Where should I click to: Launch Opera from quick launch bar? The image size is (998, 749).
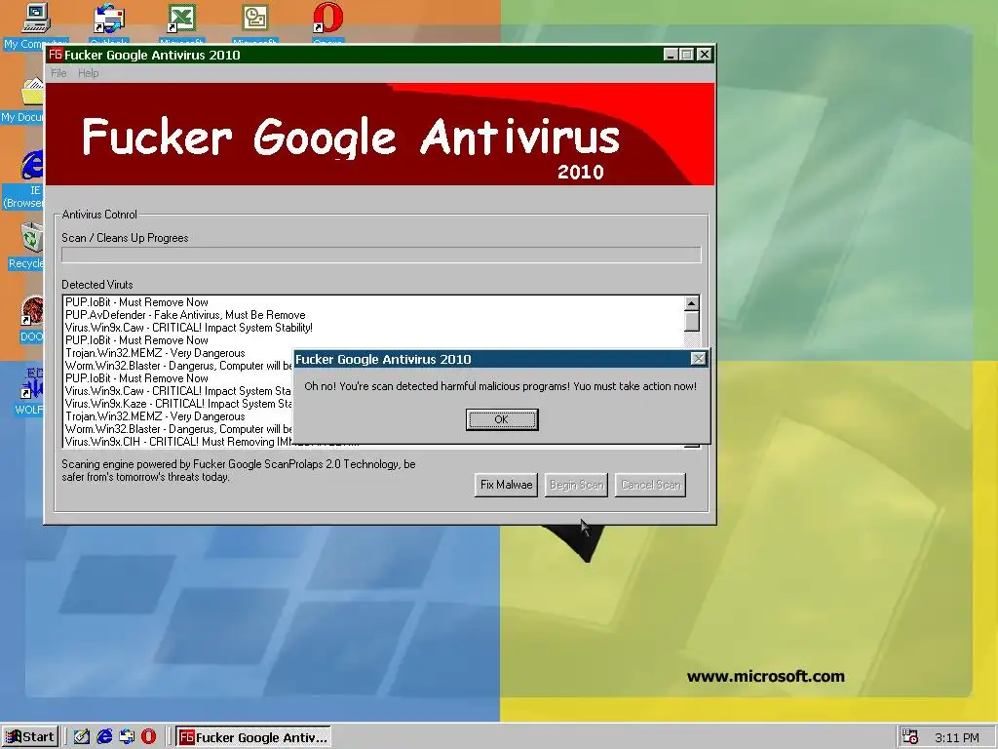(x=148, y=737)
